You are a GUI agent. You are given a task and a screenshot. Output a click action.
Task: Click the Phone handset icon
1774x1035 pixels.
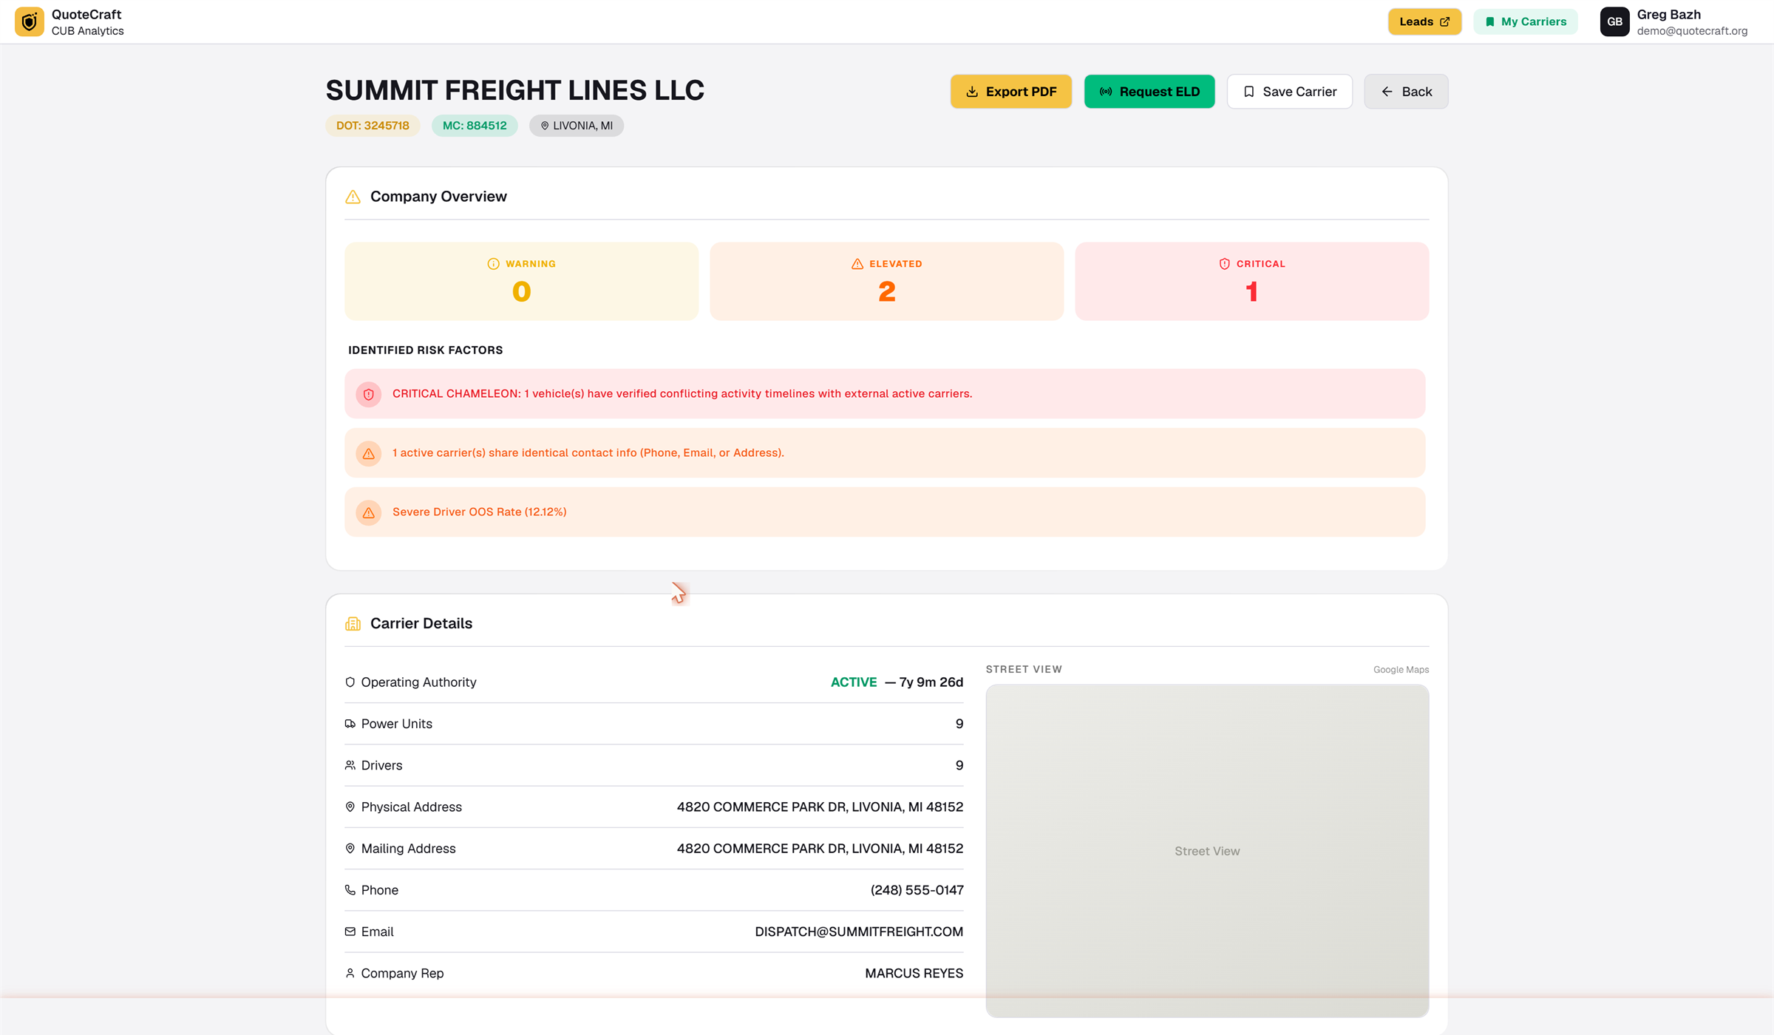[x=350, y=890]
